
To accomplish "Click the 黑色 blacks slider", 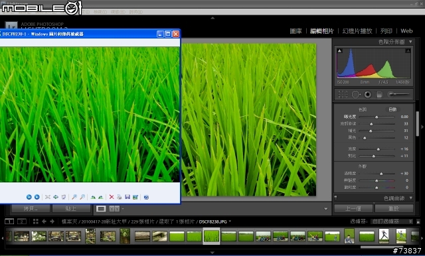I will (377, 138).
